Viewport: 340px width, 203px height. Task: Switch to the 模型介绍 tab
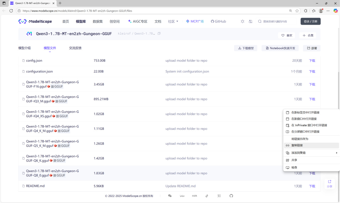tap(24, 48)
